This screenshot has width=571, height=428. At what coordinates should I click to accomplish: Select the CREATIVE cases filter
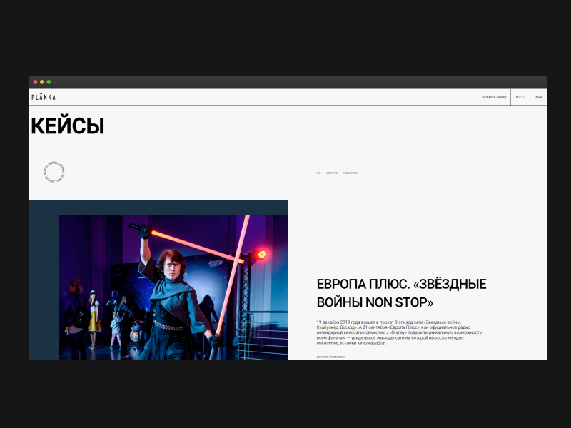click(332, 173)
